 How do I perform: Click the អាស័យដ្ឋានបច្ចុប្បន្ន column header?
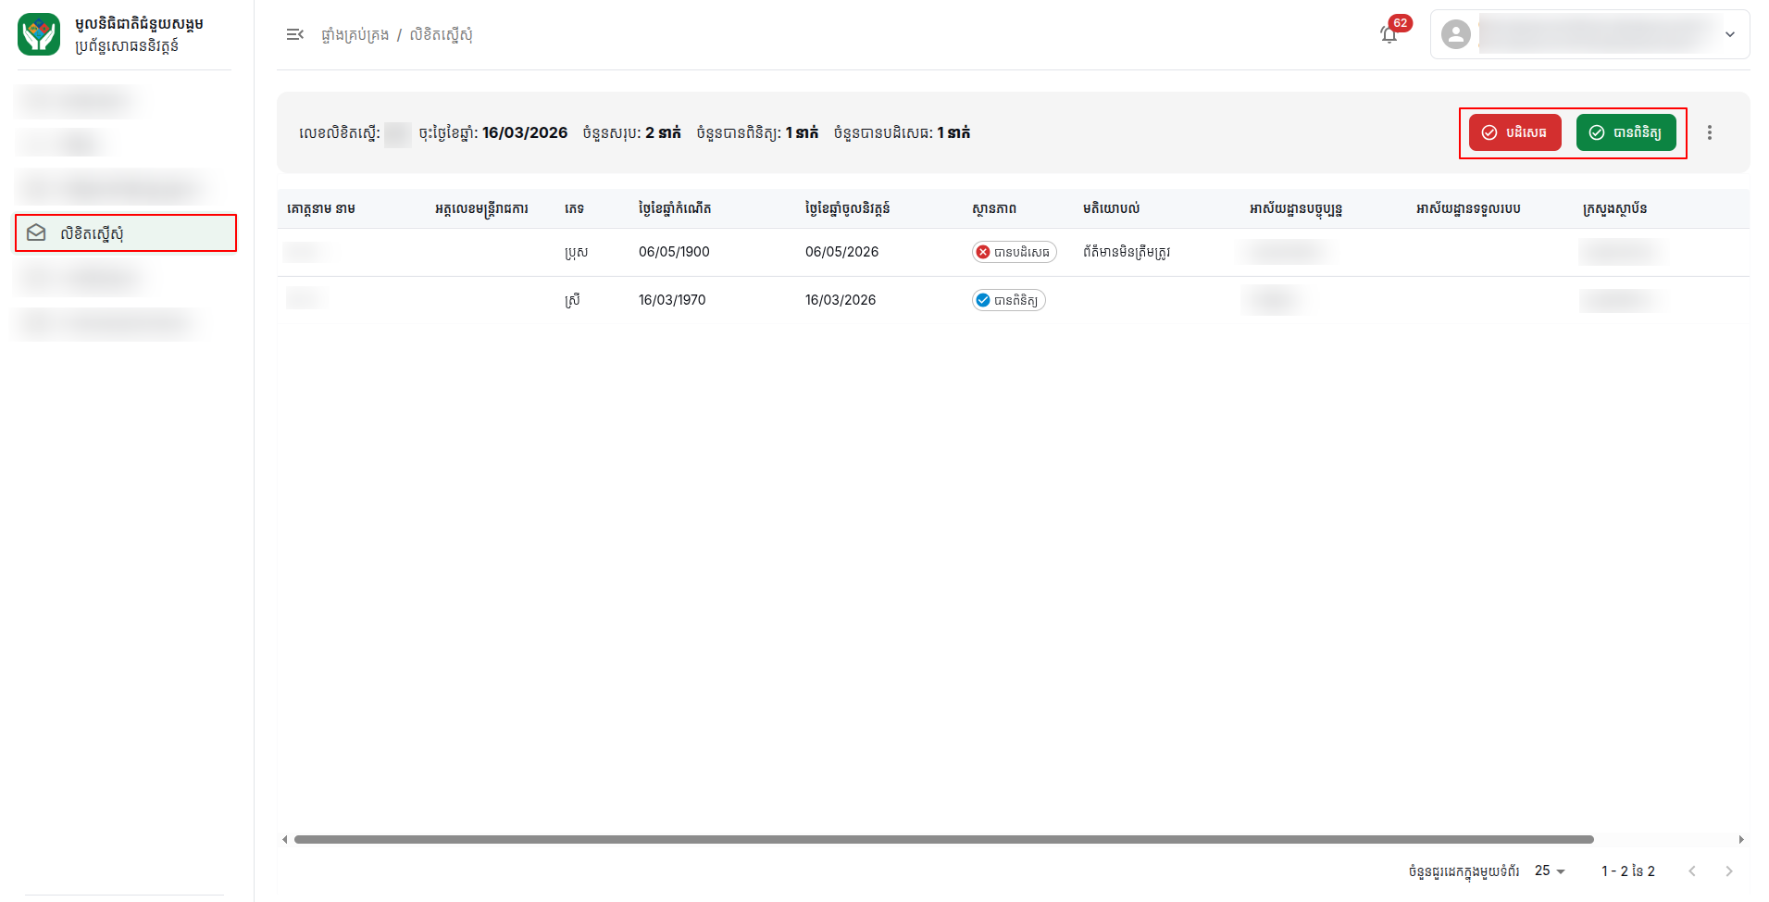[x=1296, y=208]
